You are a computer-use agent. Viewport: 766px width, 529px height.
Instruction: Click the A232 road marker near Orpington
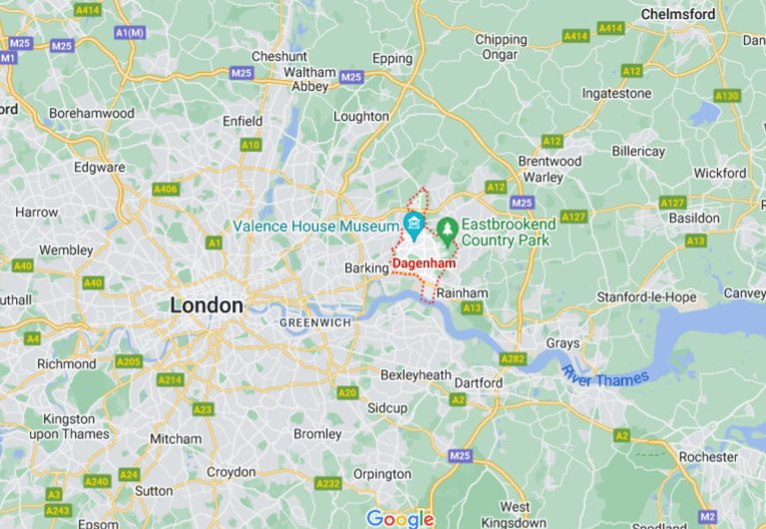(x=328, y=483)
